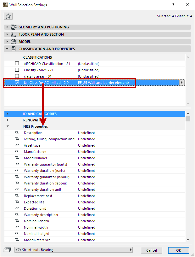Open the UniClass classification flyout arrow
Image resolution: width=195 pixels, height=257 pixels.
click(x=182, y=83)
